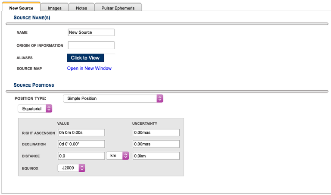The height and width of the screenshot is (195, 331).
Task: Select the Pulsar Ephemeris tab
Action: [x=118, y=8]
